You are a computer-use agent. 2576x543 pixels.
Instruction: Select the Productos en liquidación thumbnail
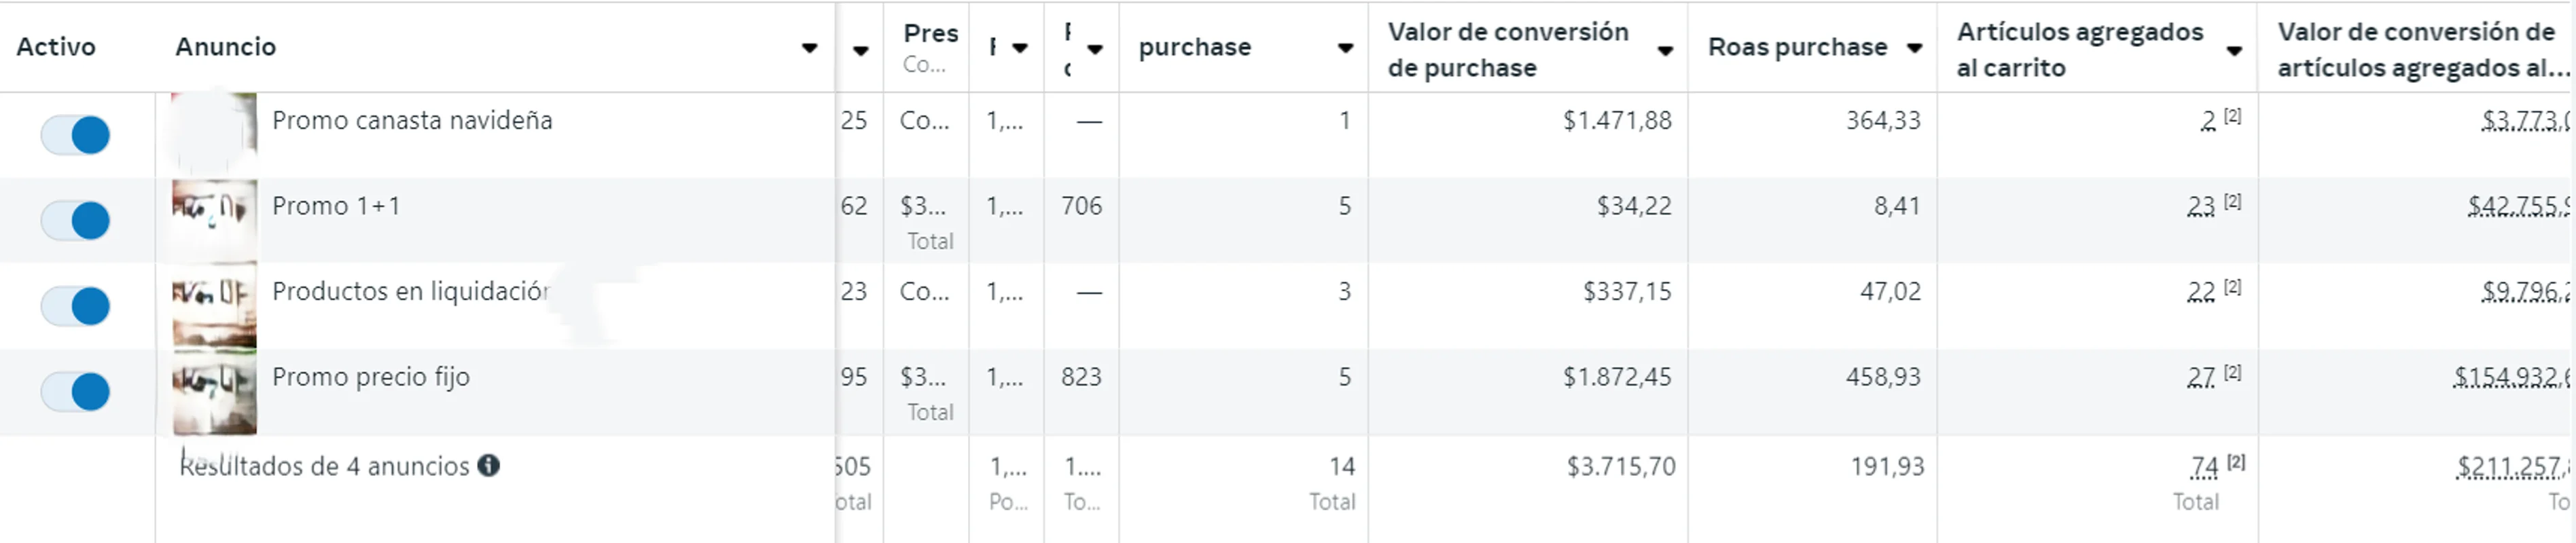[214, 305]
